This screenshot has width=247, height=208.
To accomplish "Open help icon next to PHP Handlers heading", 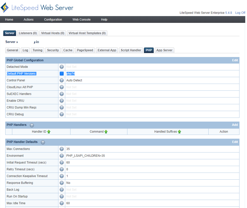I will (32, 125).
